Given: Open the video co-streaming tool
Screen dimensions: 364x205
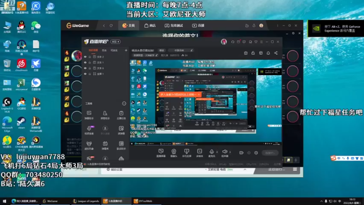Looking at the screenshot, I should (x=89, y=130).
